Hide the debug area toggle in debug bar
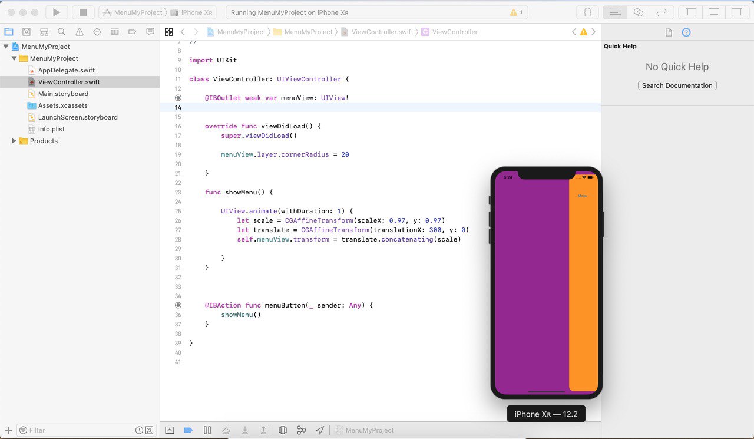Viewport: 754px width, 439px height. click(x=170, y=430)
